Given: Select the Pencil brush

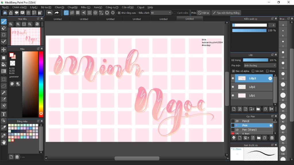Looking at the screenshot, I should [x=252, y=121].
